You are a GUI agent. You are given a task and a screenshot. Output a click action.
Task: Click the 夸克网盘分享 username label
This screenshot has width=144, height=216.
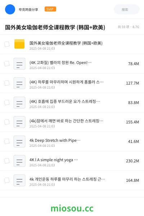pos(28,9)
